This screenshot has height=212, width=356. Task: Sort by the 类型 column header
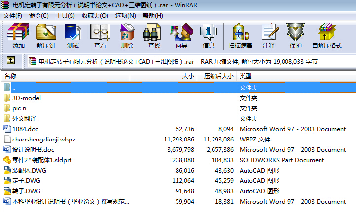coord(296,76)
